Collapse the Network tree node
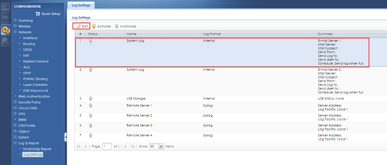 point(15,32)
